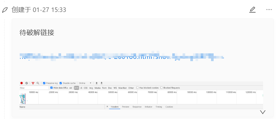Screen dimensions: 276x119
Task: Click the feather icon beside creation date
Action: tap(5, 10)
